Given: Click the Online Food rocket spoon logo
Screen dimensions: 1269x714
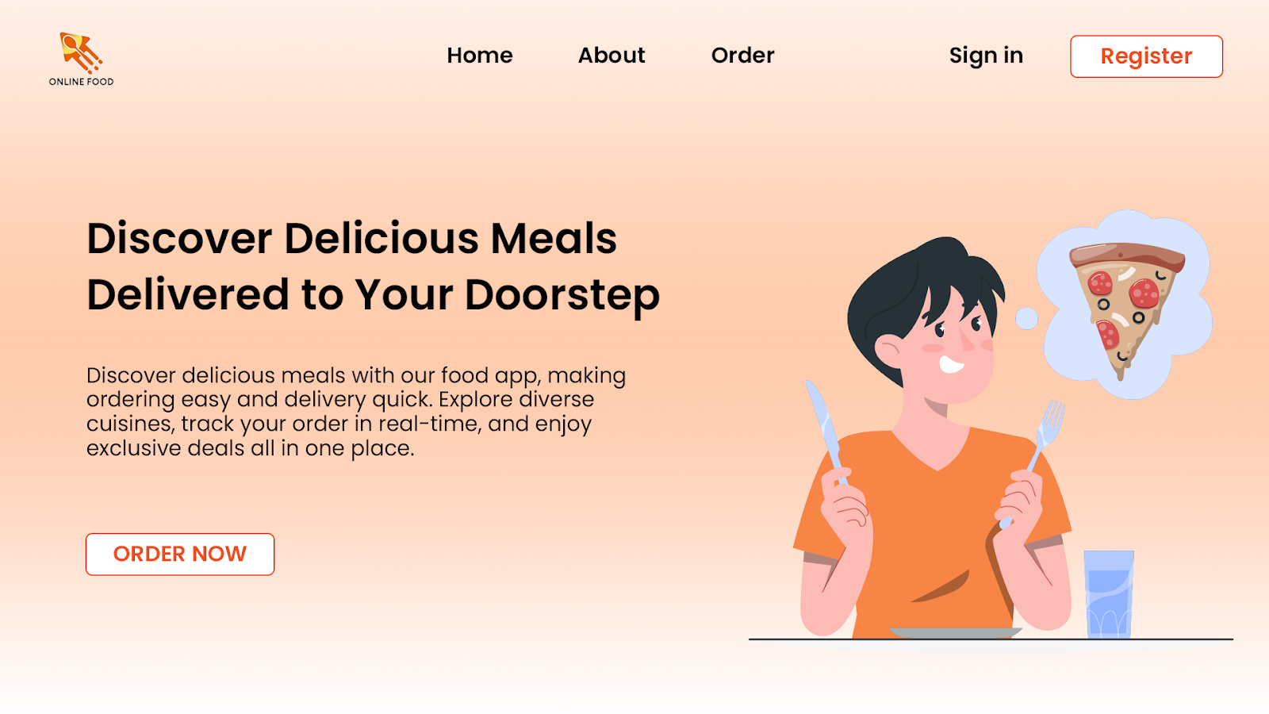Looking at the screenshot, I should pyautogui.click(x=81, y=52).
